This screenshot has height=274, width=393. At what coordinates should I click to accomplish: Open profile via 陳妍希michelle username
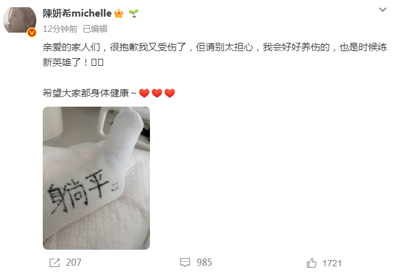[77, 13]
